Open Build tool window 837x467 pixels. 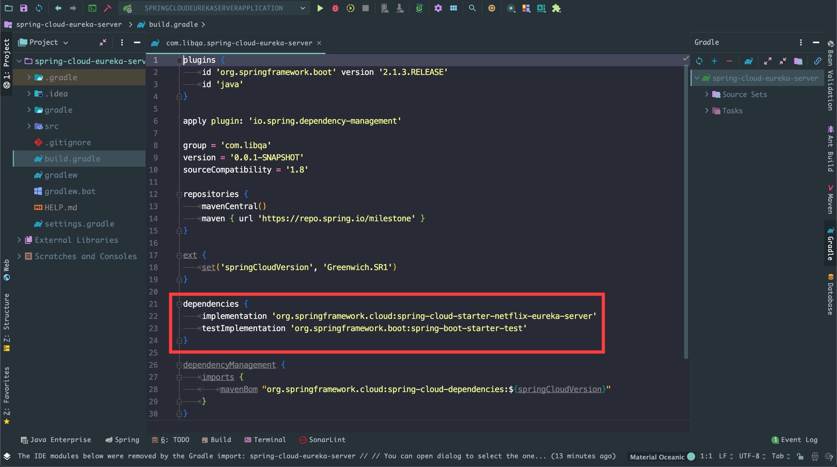(217, 440)
